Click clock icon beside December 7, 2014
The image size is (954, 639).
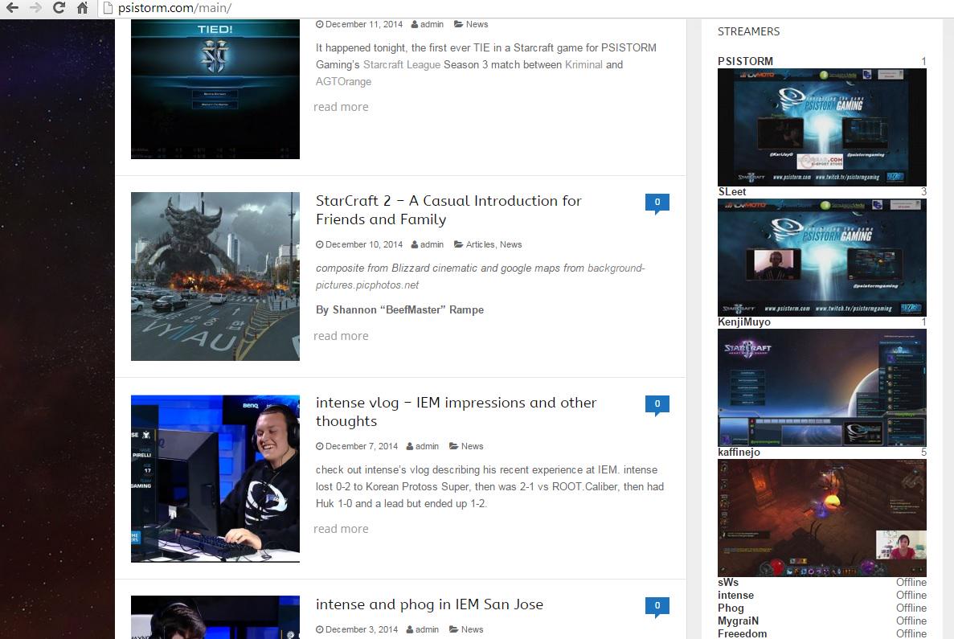tap(319, 446)
